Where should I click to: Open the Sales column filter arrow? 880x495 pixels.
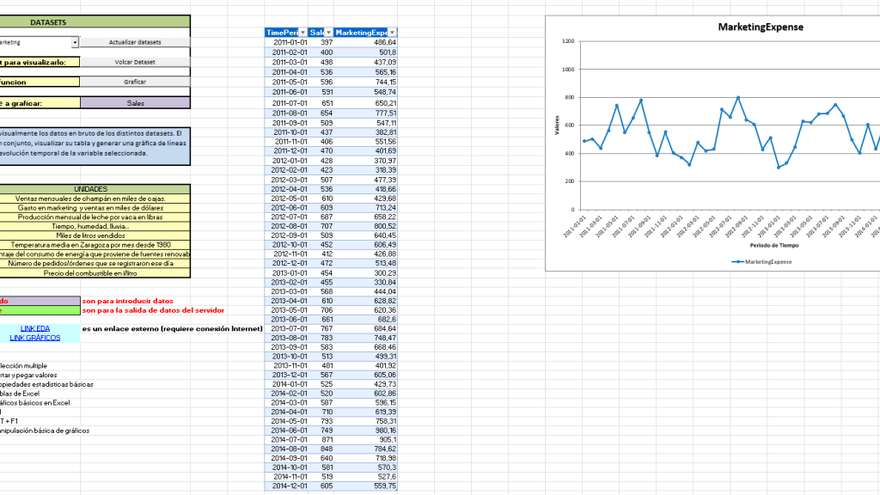tap(327, 32)
